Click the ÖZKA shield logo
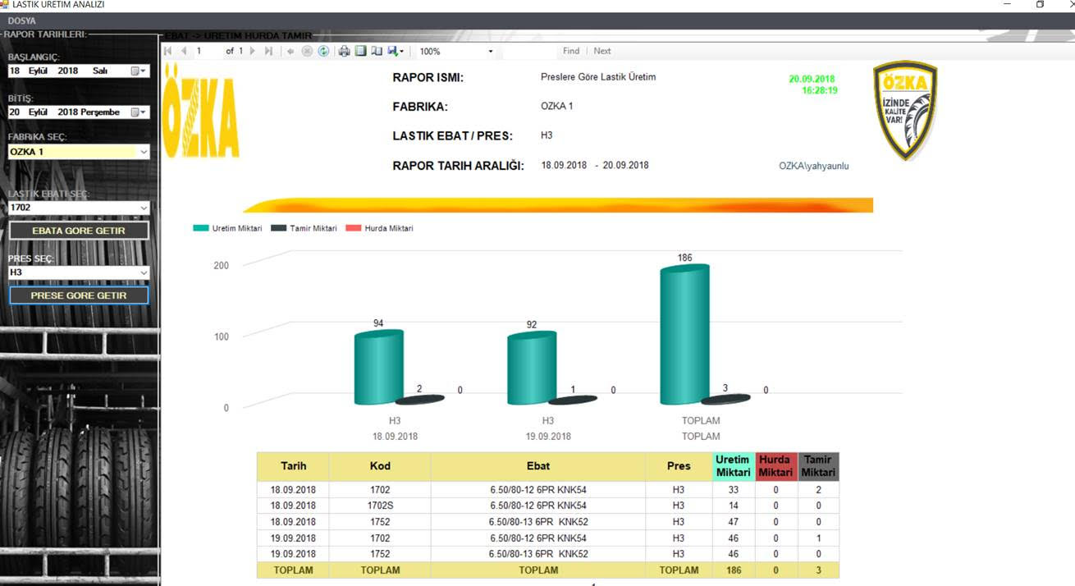The height and width of the screenshot is (586, 1075). 904,110
